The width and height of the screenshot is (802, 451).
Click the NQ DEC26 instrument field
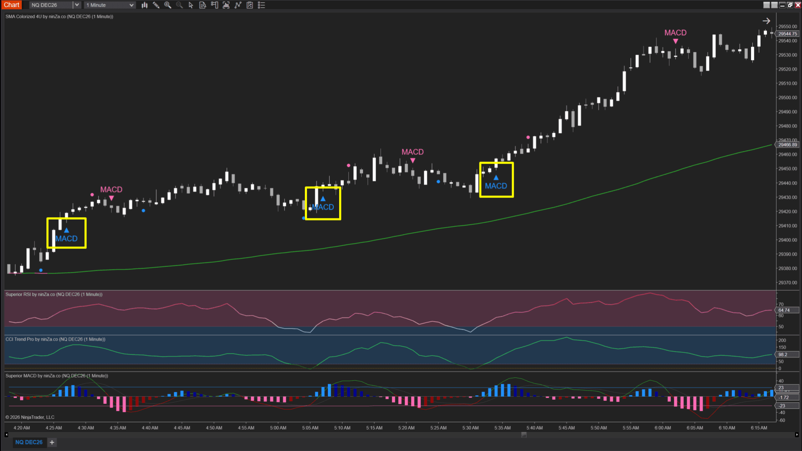[51, 5]
